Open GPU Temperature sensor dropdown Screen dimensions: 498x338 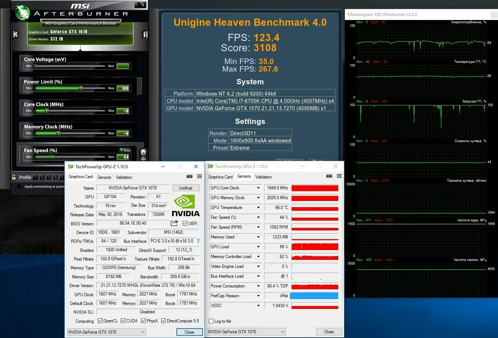(258, 208)
